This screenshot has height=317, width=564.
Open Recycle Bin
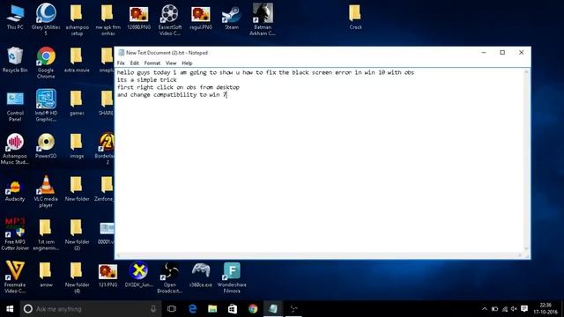(15, 60)
